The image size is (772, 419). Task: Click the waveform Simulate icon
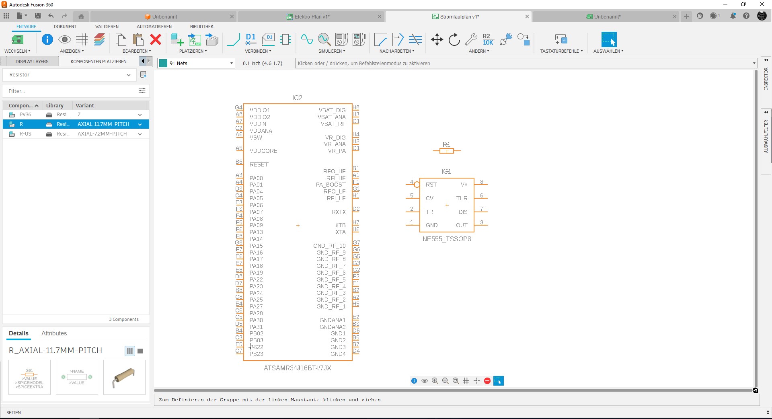click(307, 39)
